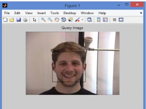This screenshot has width=146, height=109.
Task: Open the Edit menu
Action: click(x=17, y=13)
